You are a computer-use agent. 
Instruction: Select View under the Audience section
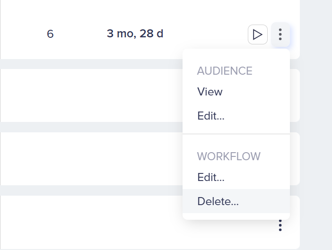210,92
